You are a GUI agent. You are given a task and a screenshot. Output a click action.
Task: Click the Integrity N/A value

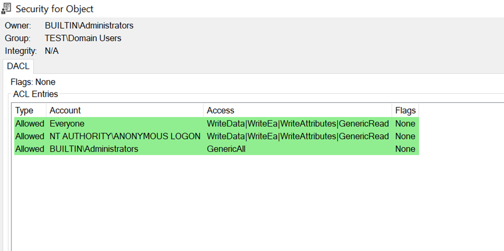pos(52,51)
